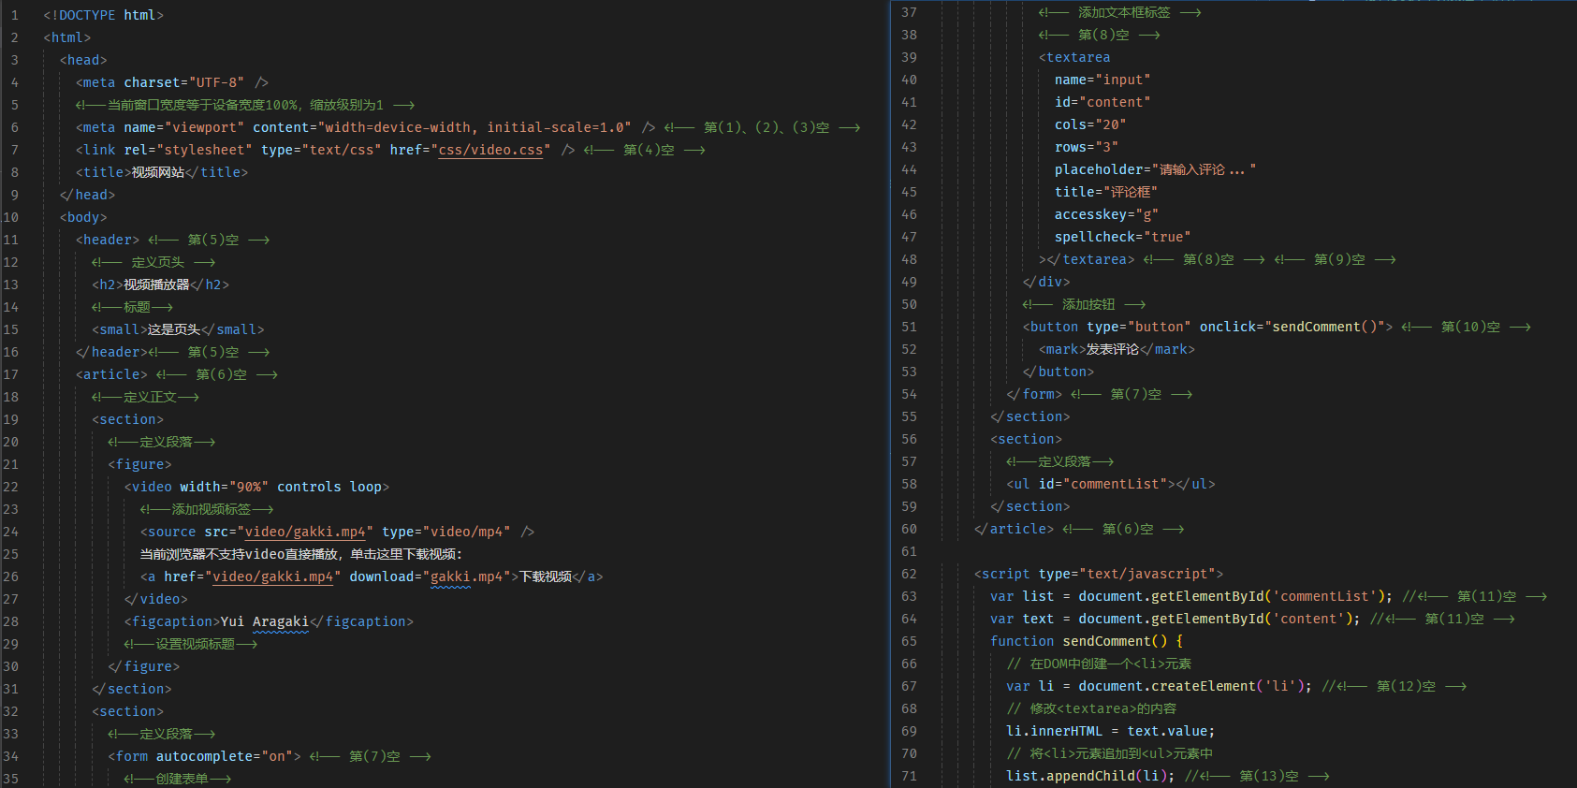Click the cols="20" attribute
Viewport: 1577px width, 788px height.
click(1090, 124)
